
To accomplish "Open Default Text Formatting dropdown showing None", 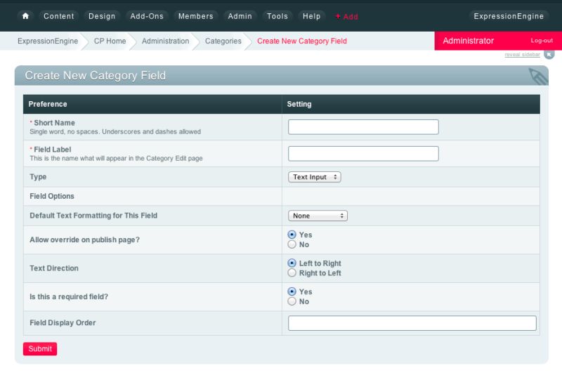I will pos(318,216).
